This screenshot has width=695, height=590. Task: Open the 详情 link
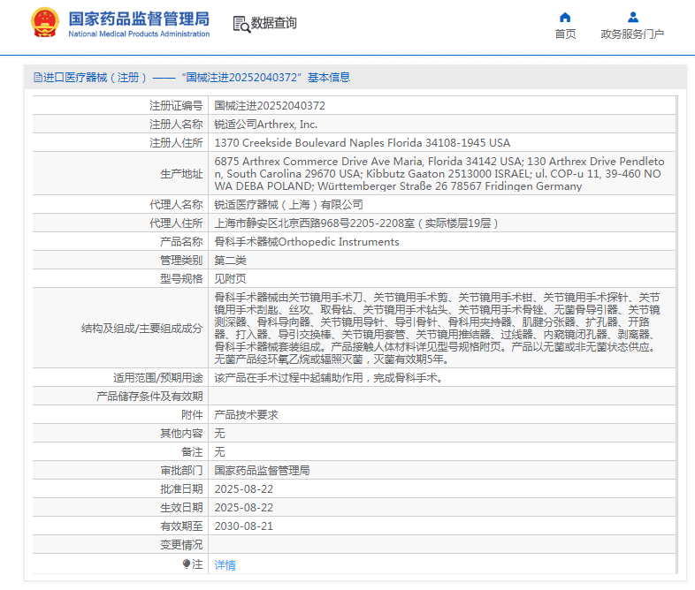click(x=225, y=565)
